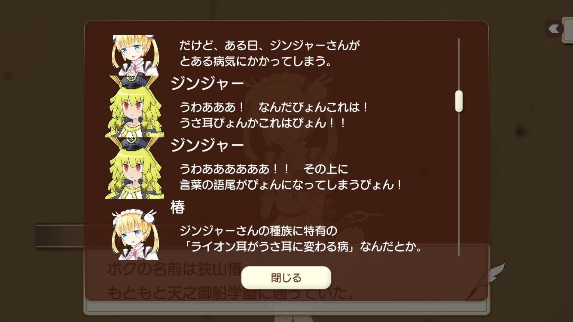The width and height of the screenshot is (573, 322).
Task: Tap ジンジャー portrait beside 言葉の語尾 line
Action: 134,168
